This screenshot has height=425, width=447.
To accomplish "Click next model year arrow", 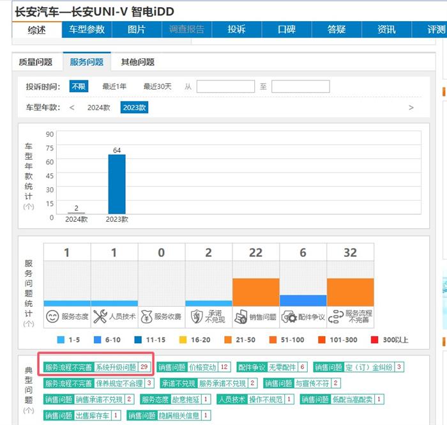I will click(411, 107).
